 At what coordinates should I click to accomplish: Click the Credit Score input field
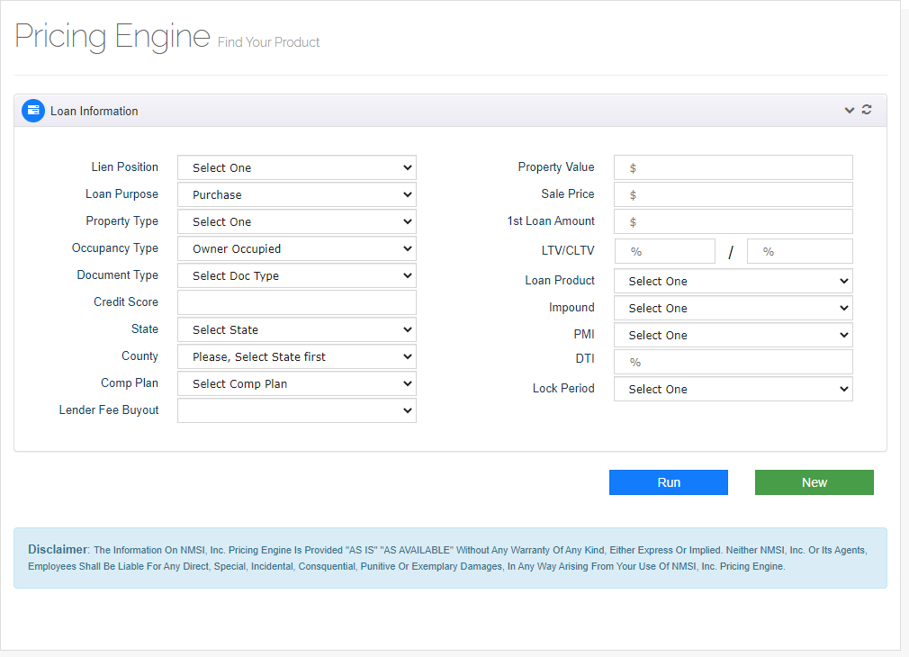click(x=297, y=302)
